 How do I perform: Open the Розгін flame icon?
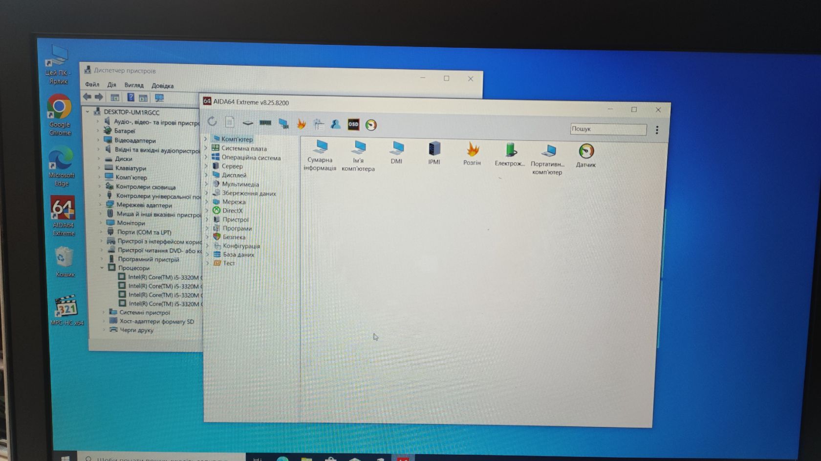(472, 154)
